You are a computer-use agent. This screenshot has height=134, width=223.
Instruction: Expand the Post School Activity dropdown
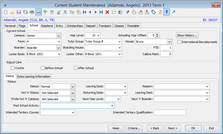pyautogui.click(x=112, y=106)
